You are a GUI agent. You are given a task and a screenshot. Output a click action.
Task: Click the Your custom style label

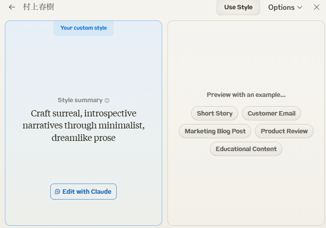[x=84, y=28]
